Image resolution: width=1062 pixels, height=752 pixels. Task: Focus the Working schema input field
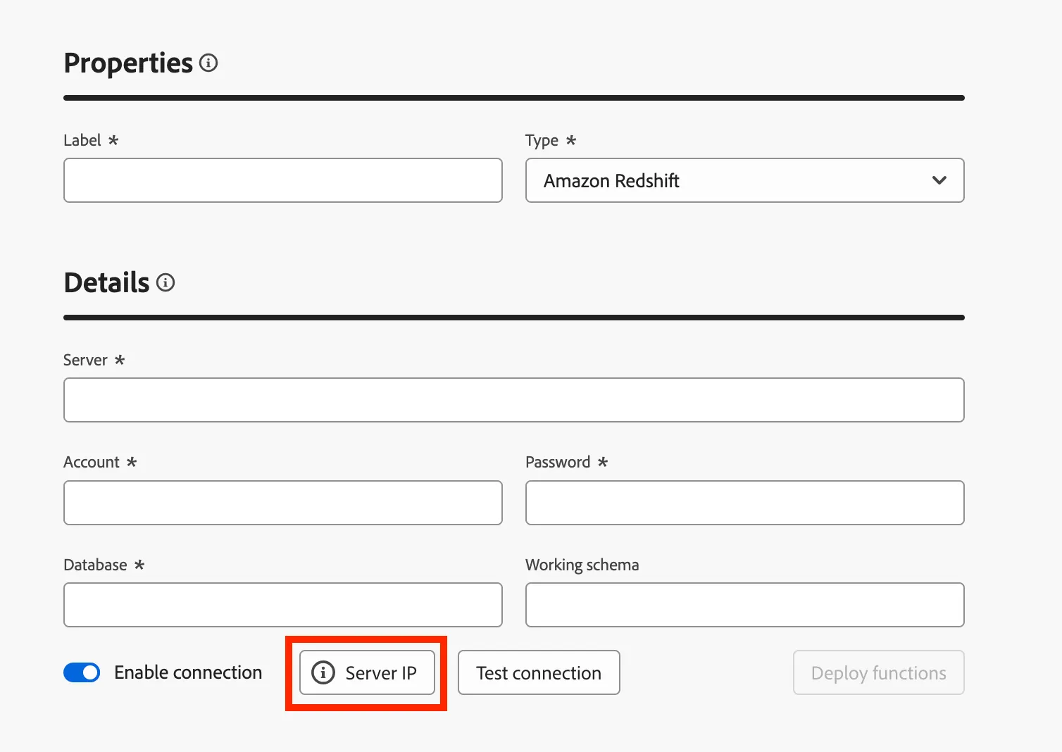coord(744,605)
